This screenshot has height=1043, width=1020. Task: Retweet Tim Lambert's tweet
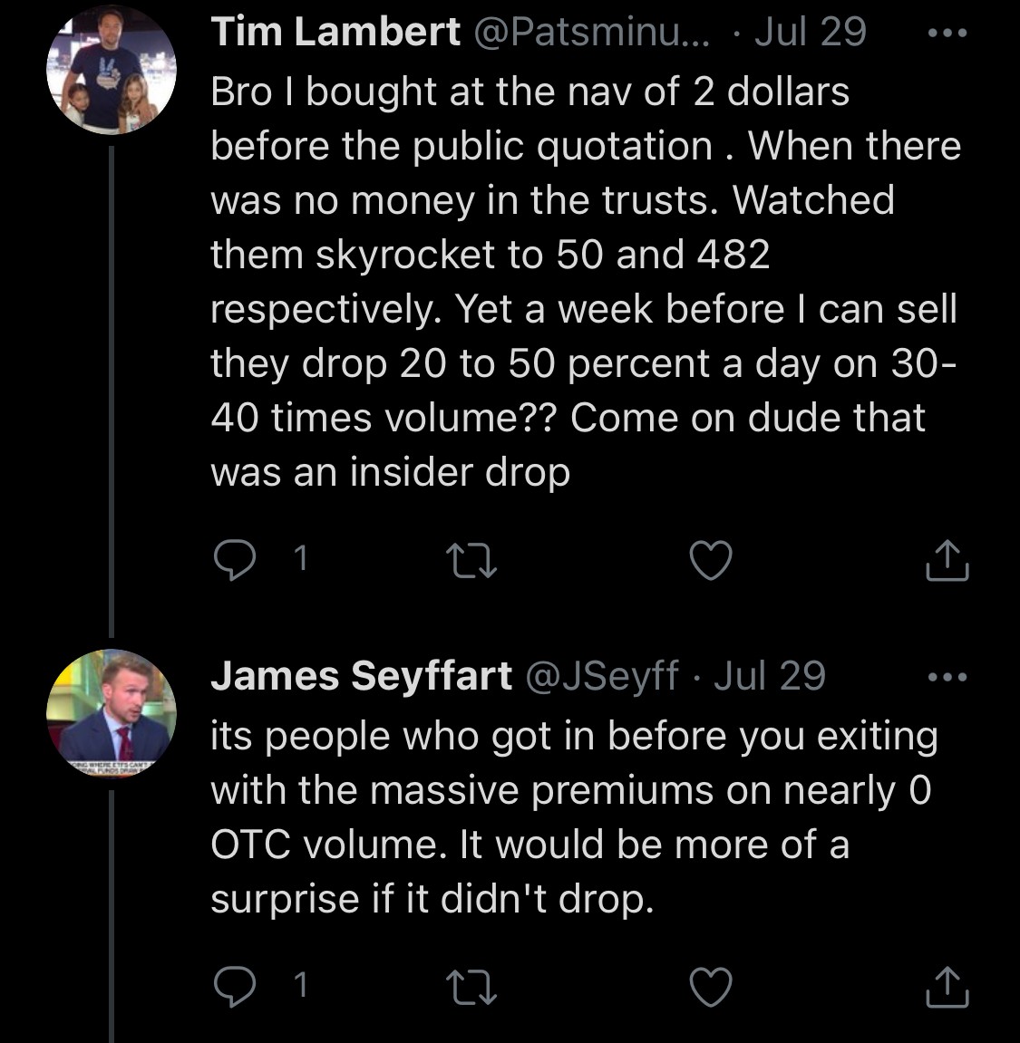[x=471, y=560]
